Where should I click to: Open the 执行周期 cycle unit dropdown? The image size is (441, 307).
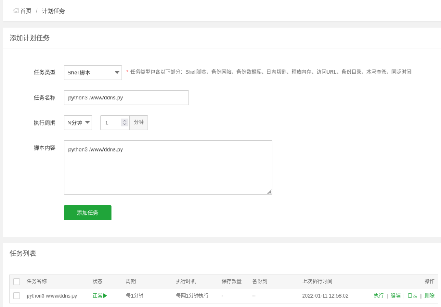pos(78,122)
